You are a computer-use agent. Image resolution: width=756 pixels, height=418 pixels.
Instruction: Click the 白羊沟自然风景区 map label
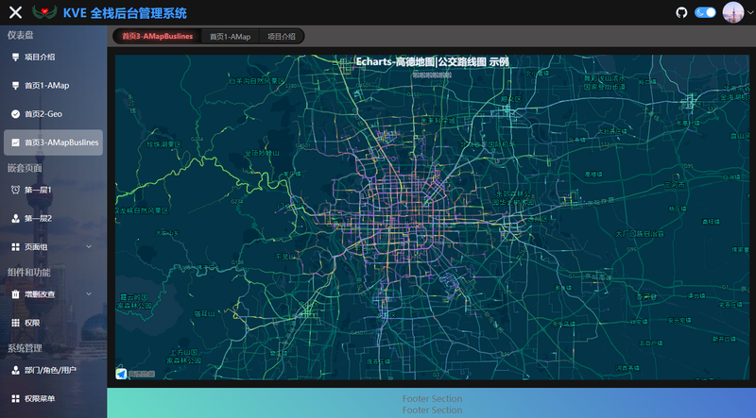coord(256,81)
